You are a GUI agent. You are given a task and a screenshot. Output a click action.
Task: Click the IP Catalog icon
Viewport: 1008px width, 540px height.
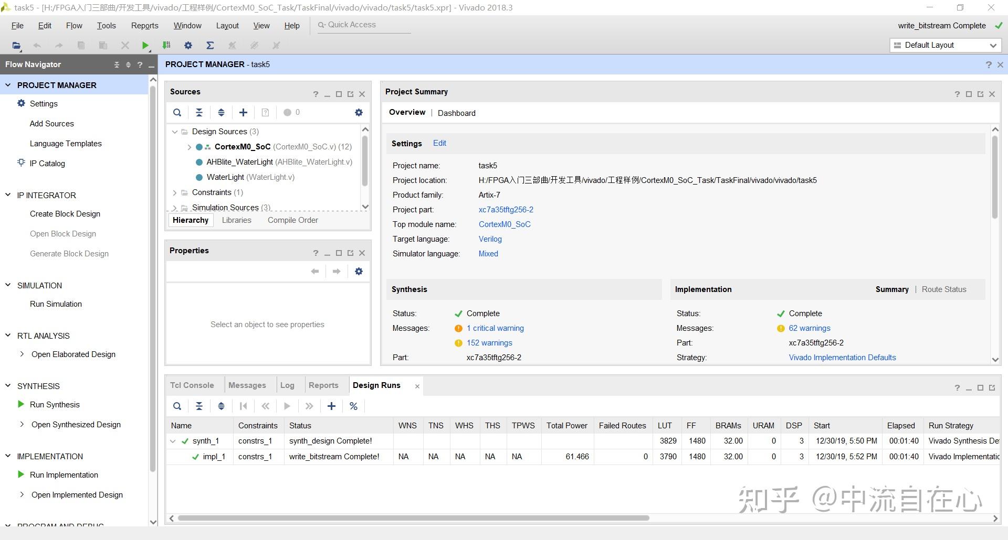tap(21, 163)
